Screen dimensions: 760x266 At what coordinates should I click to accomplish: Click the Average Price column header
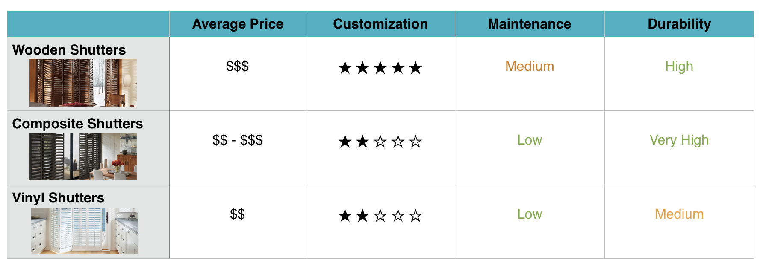[238, 24]
